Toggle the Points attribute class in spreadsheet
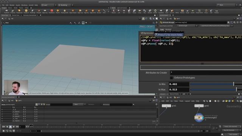The image size is (242, 136). (x=37, y=104)
